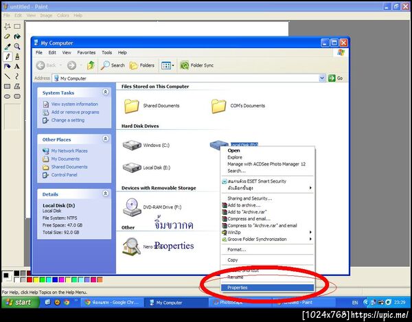Activate the Magnifier tool in Paint
Image resolution: width=412 pixels, height=322 pixels.
[17, 47]
